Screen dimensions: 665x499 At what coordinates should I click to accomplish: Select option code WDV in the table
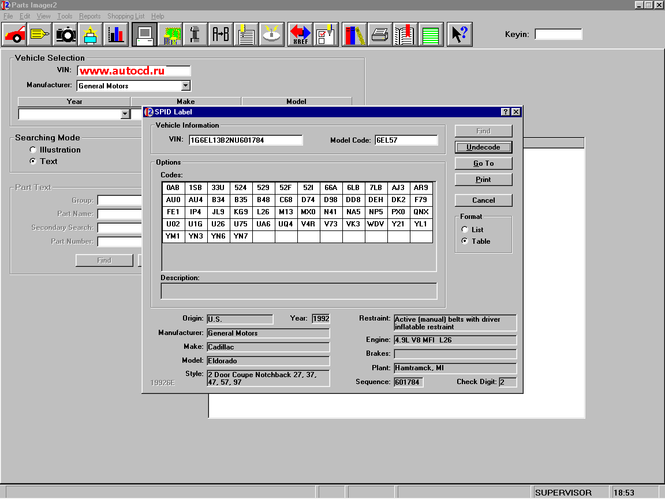(x=376, y=224)
